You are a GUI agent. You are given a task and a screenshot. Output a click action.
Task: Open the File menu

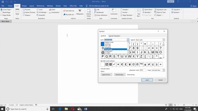pos(3,6)
